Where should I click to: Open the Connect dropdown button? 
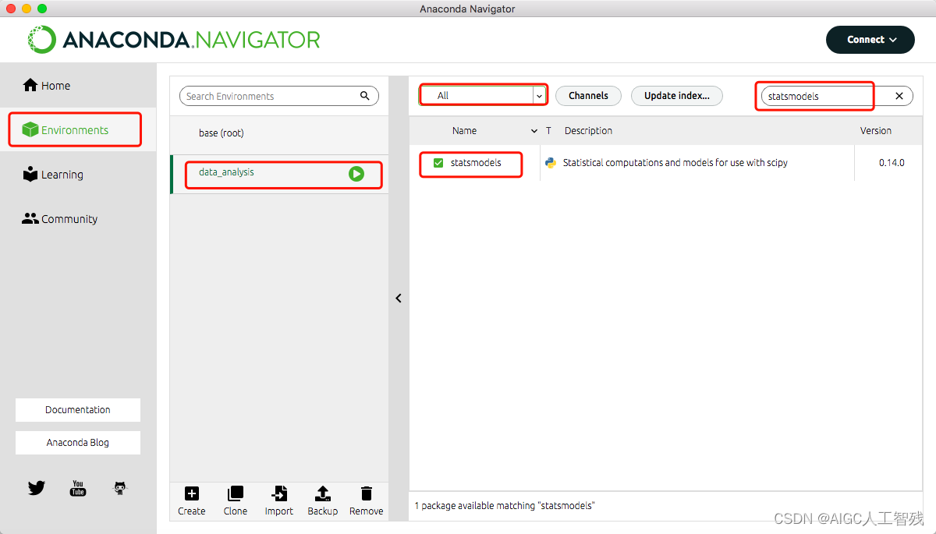click(x=870, y=40)
